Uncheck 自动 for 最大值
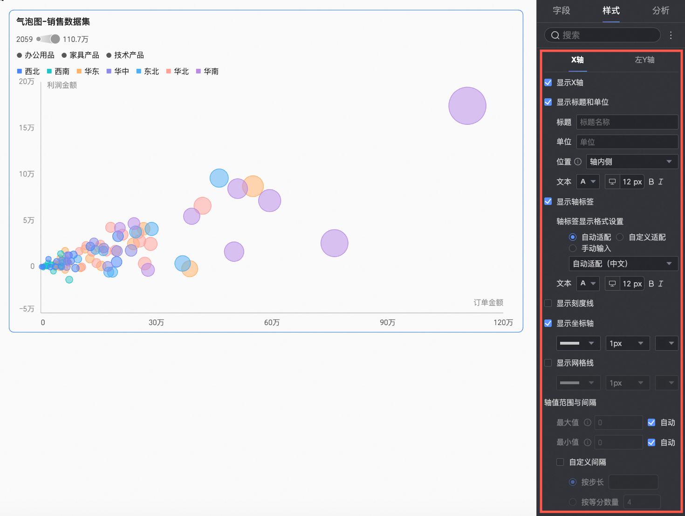Image resolution: width=685 pixels, height=516 pixels. [651, 422]
